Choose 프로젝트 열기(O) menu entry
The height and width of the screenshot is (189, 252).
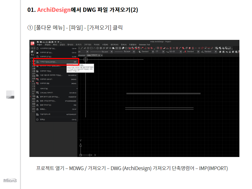click(x=57, y=52)
